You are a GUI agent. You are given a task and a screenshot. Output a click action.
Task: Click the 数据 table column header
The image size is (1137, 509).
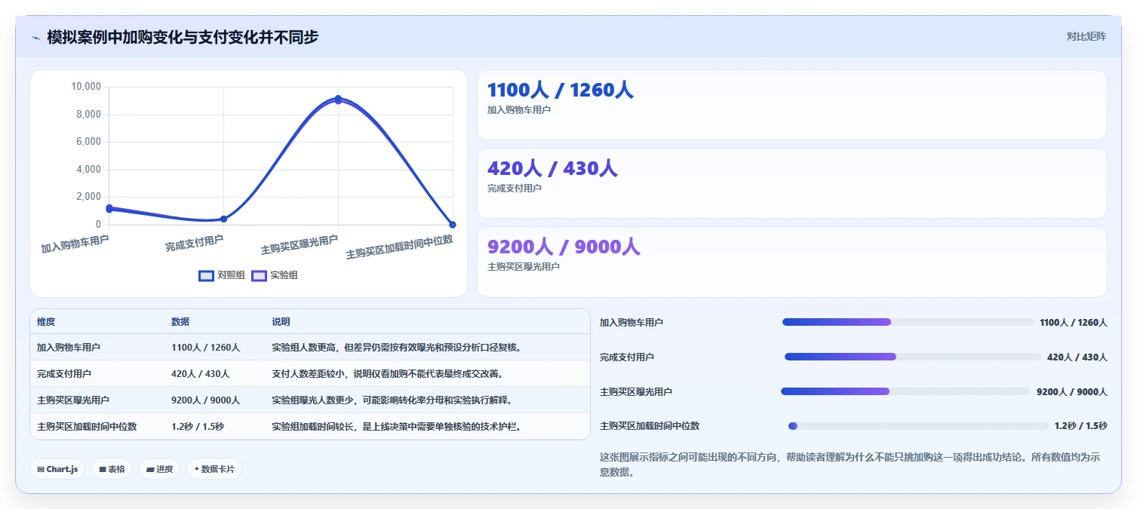[x=180, y=322]
